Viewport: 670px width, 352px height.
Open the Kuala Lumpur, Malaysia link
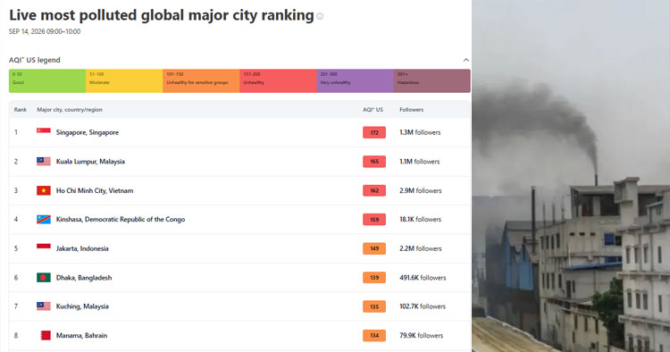click(90, 162)
